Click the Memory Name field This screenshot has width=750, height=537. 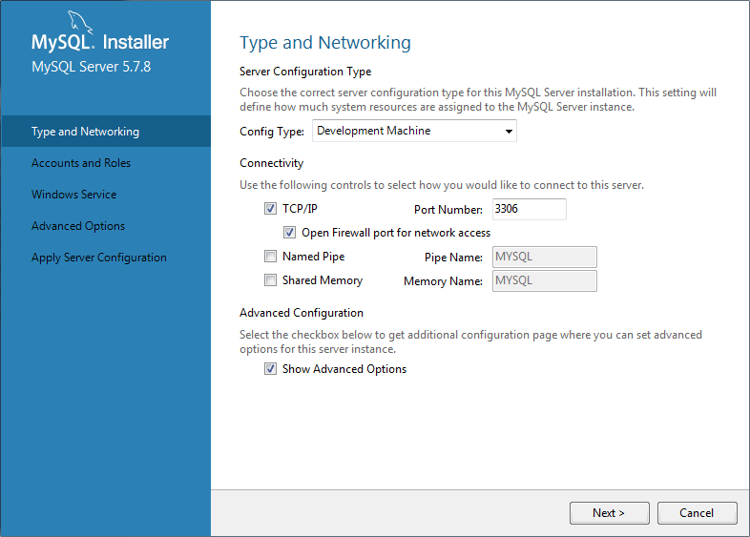[544, 280]
